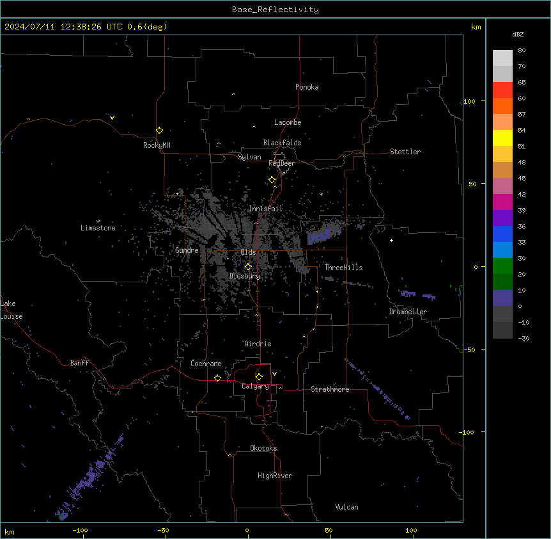Select the yellow diamond marker south of RedDeer
551x539 pixels.
coord(272,180)
